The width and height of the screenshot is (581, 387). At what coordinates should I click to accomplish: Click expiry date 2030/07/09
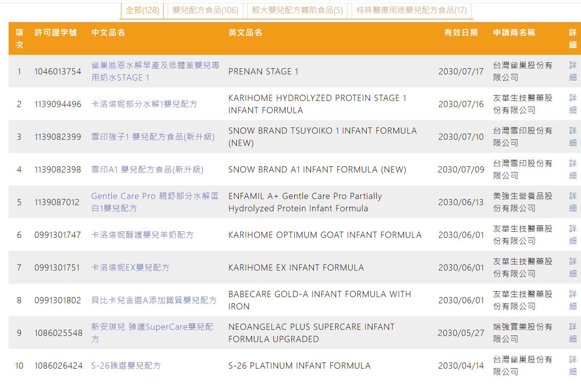[x=461, y=170]
